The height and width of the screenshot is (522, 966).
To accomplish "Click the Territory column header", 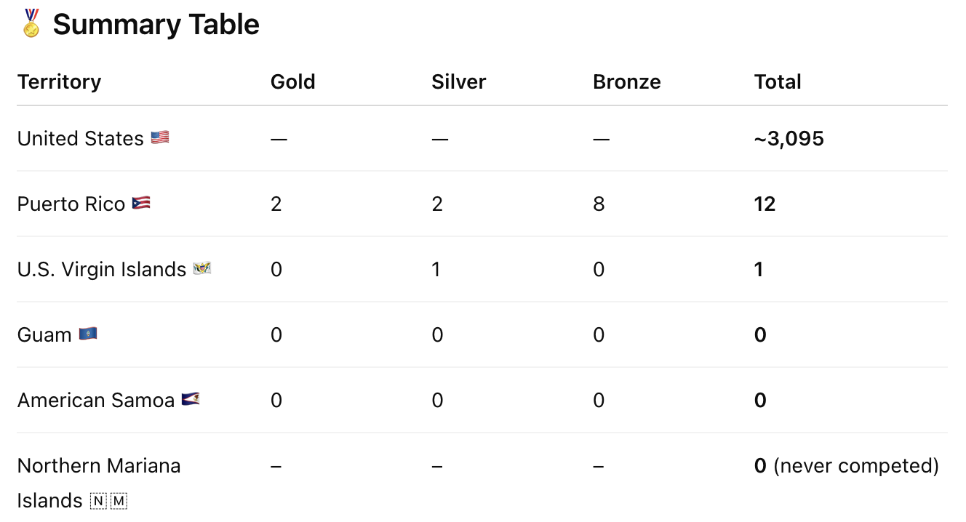I will coord(59,81).
